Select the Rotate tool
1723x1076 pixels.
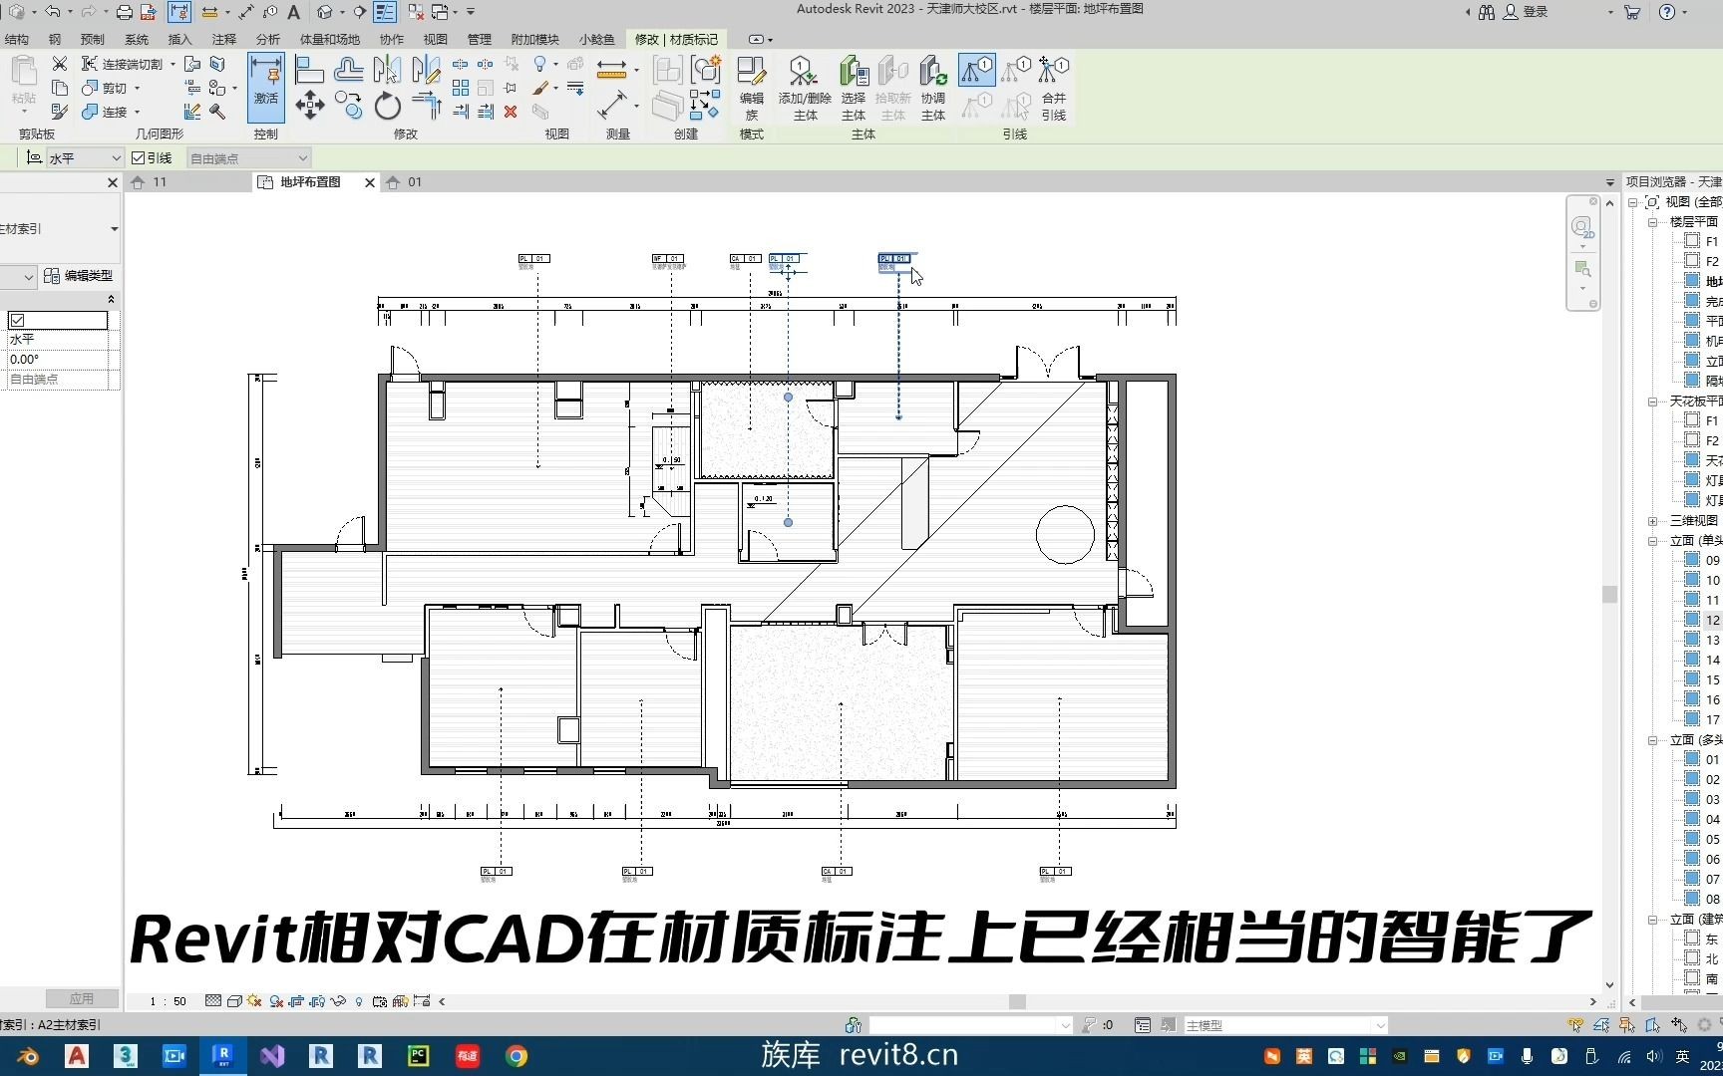pos(387,105)
